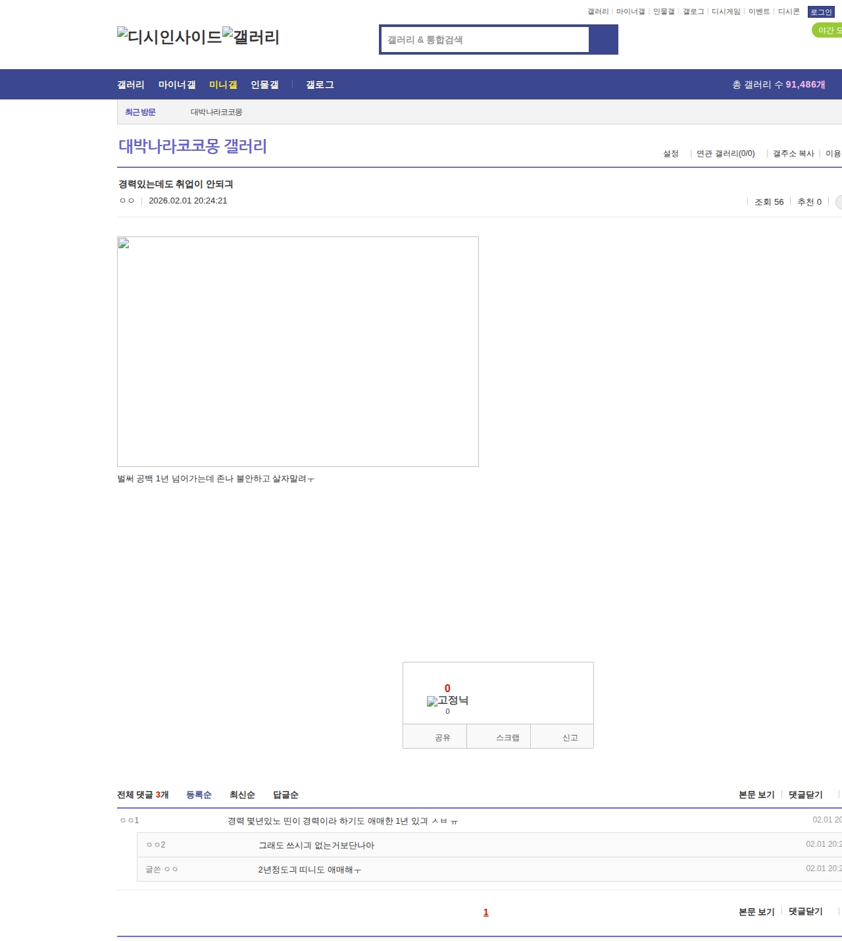Click comment 경력 몇년있노 띤이 경력이라
The image size is (842, 941).
(343, 821)
